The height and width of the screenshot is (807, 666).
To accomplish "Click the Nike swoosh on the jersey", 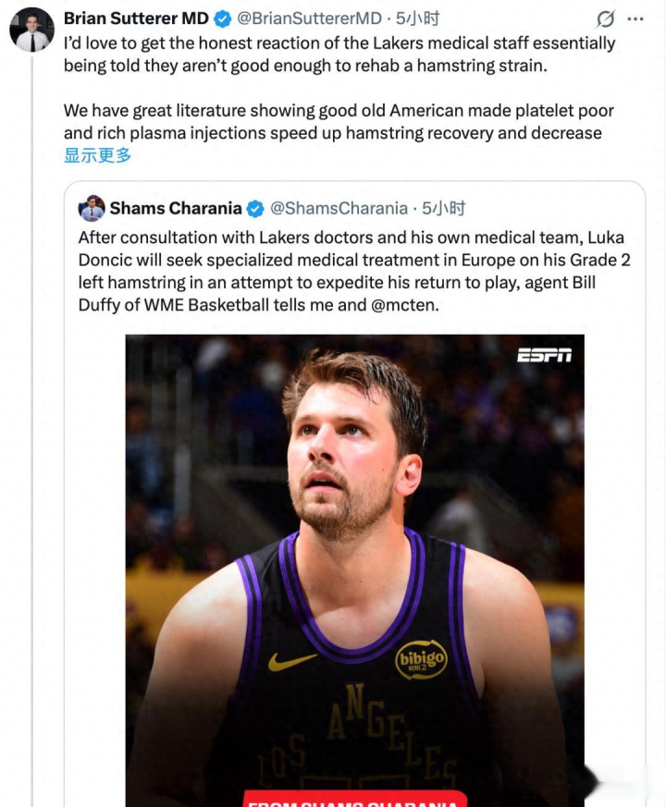I will pos(292,661).
